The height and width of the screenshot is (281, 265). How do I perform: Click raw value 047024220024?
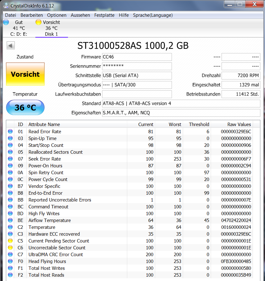[x=236, y=220]
